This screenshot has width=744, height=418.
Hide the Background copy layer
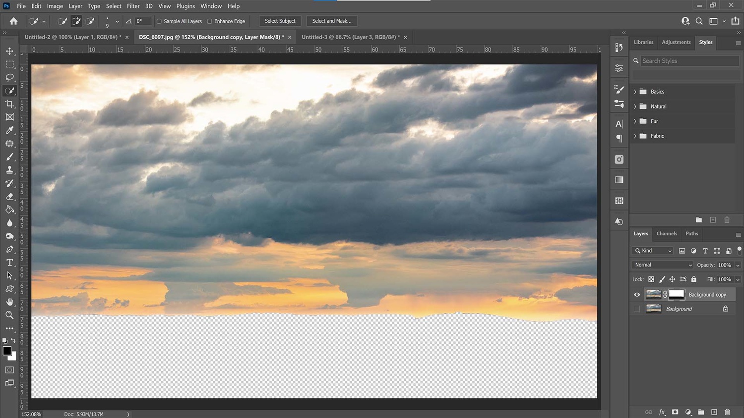click(637, 295)
